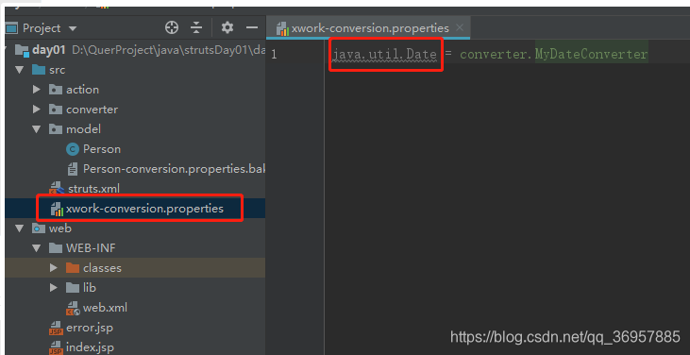This screenshot has width=690, height=355.
Task: Expand the classes folder arrow
Action: point(54,268)
